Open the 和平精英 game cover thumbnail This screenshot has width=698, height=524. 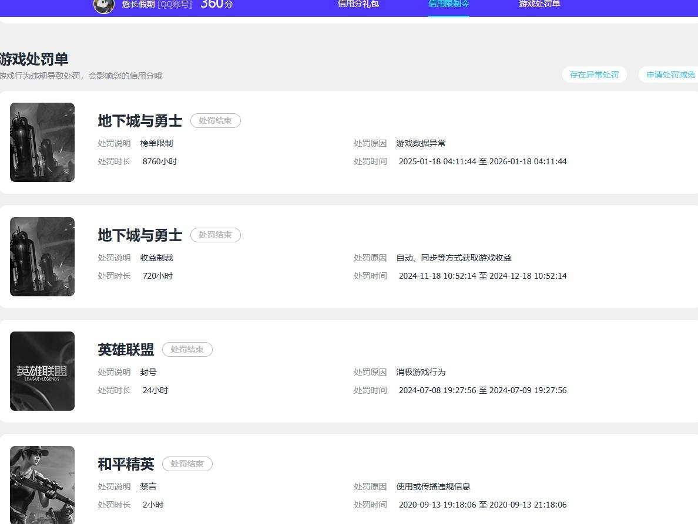click(x=42, y=485)
